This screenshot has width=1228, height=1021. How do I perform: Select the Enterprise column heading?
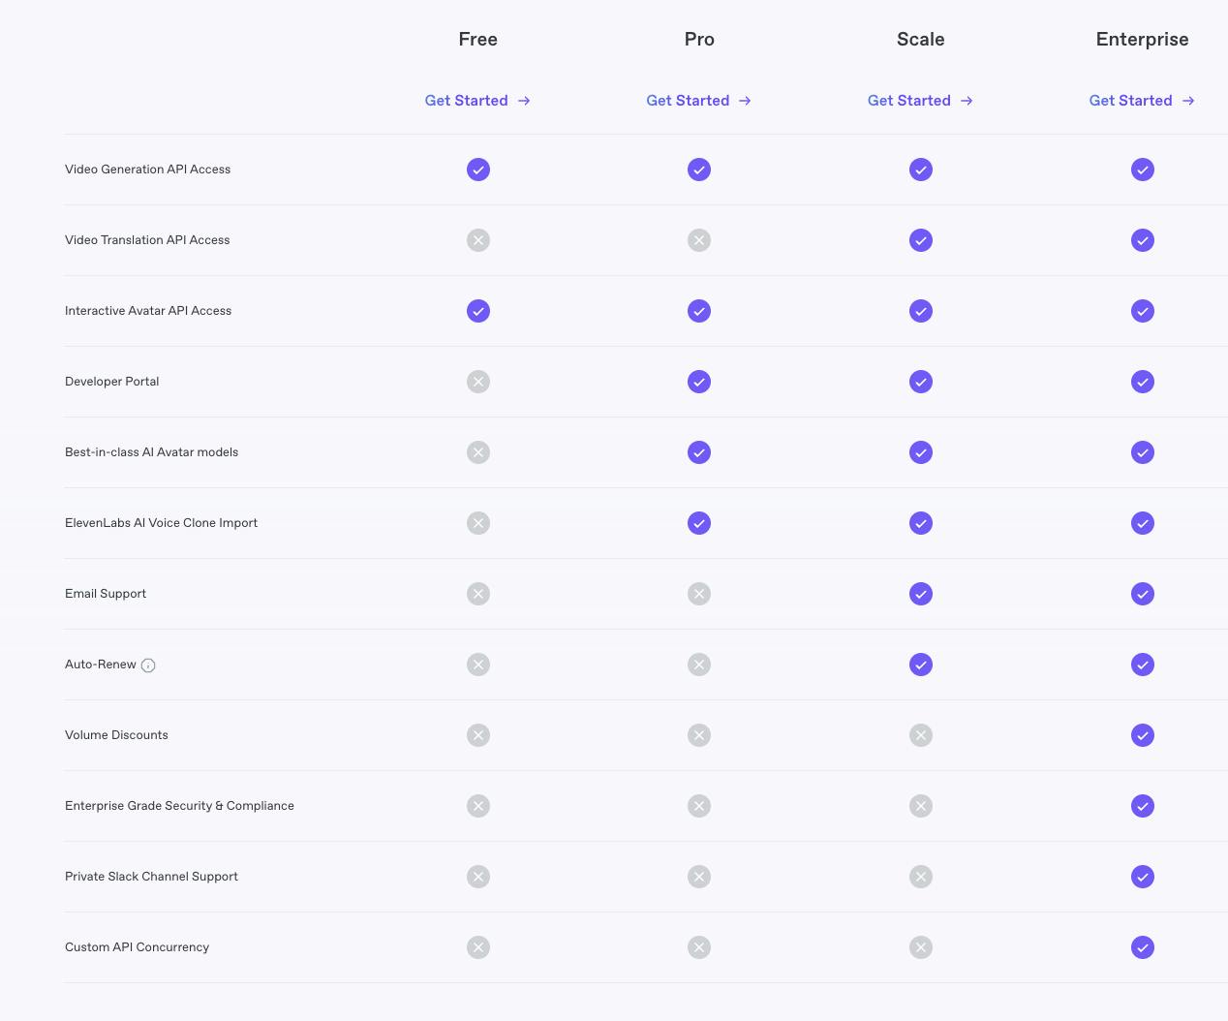tap(1142, 40)
